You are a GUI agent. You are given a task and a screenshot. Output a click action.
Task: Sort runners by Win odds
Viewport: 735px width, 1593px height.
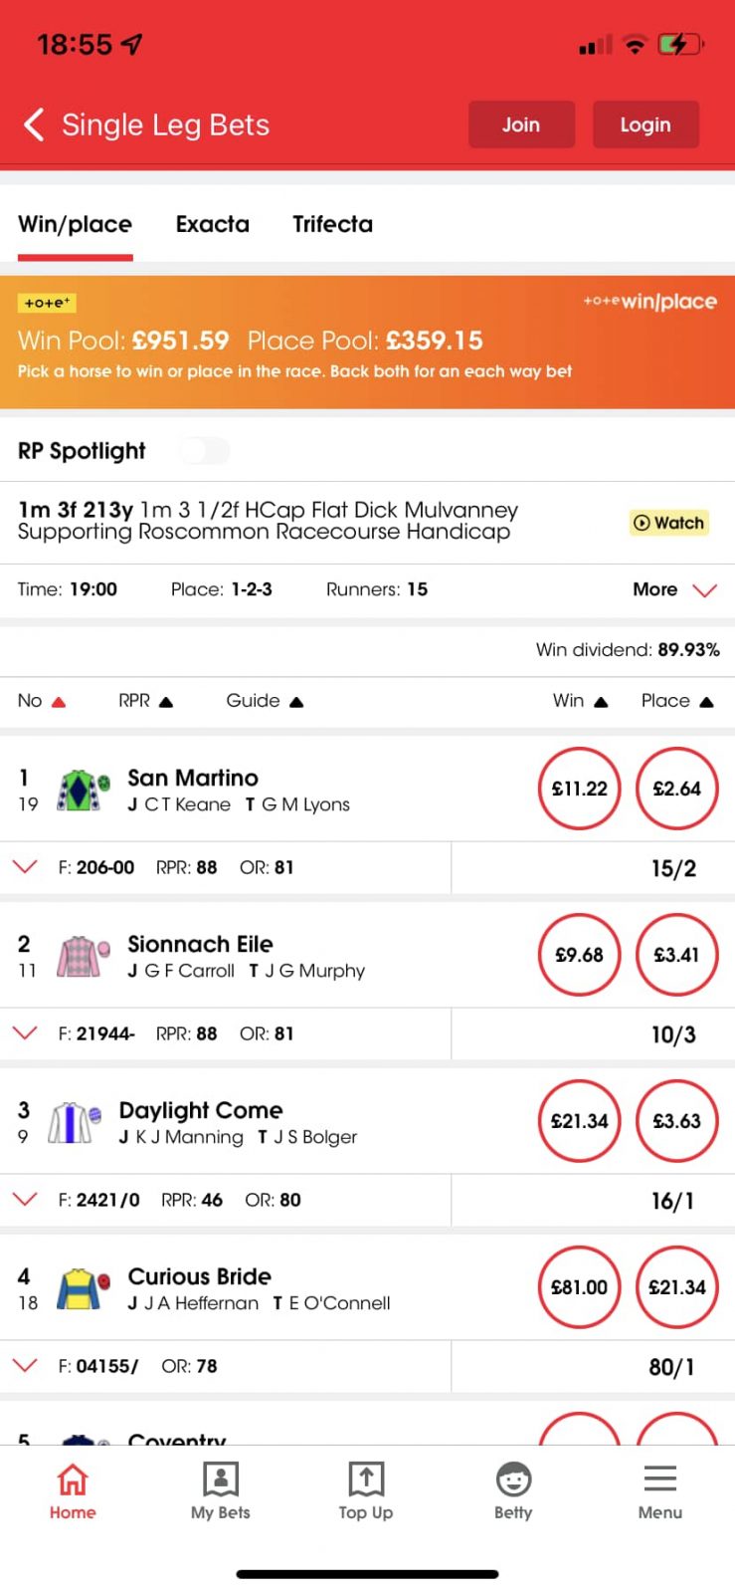580,701
